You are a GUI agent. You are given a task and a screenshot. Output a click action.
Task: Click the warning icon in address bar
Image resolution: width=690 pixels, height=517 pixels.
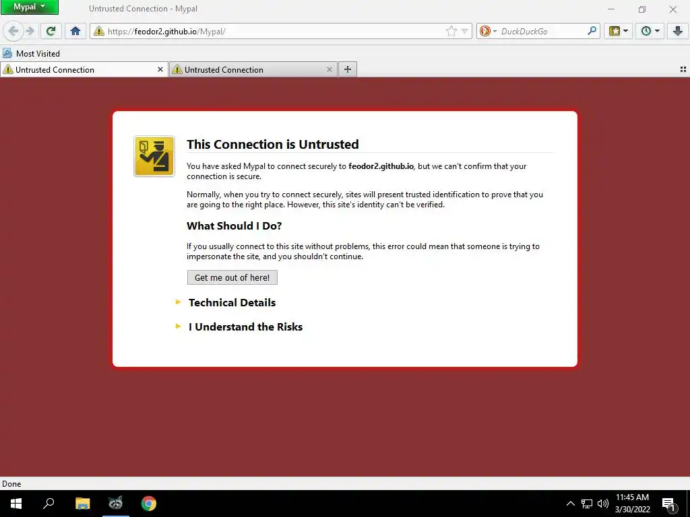(98, 31)
